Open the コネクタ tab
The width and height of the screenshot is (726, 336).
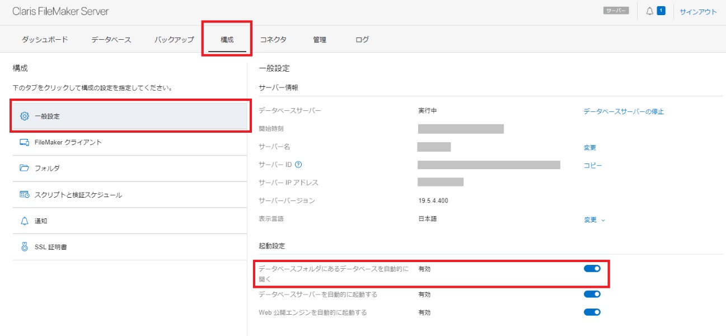pos(273,39)
